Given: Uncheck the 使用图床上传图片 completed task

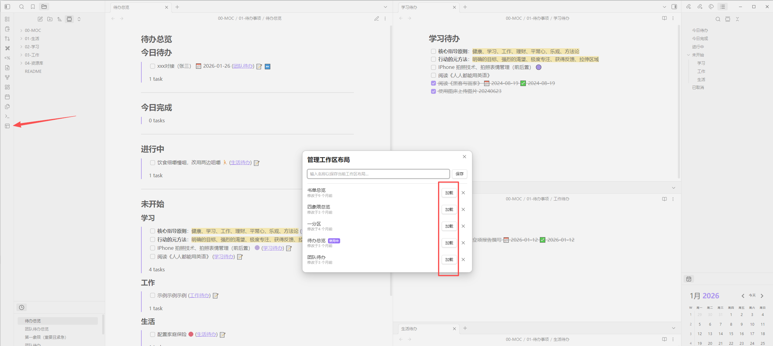Looking at the screenshot, I should [433, 91].
